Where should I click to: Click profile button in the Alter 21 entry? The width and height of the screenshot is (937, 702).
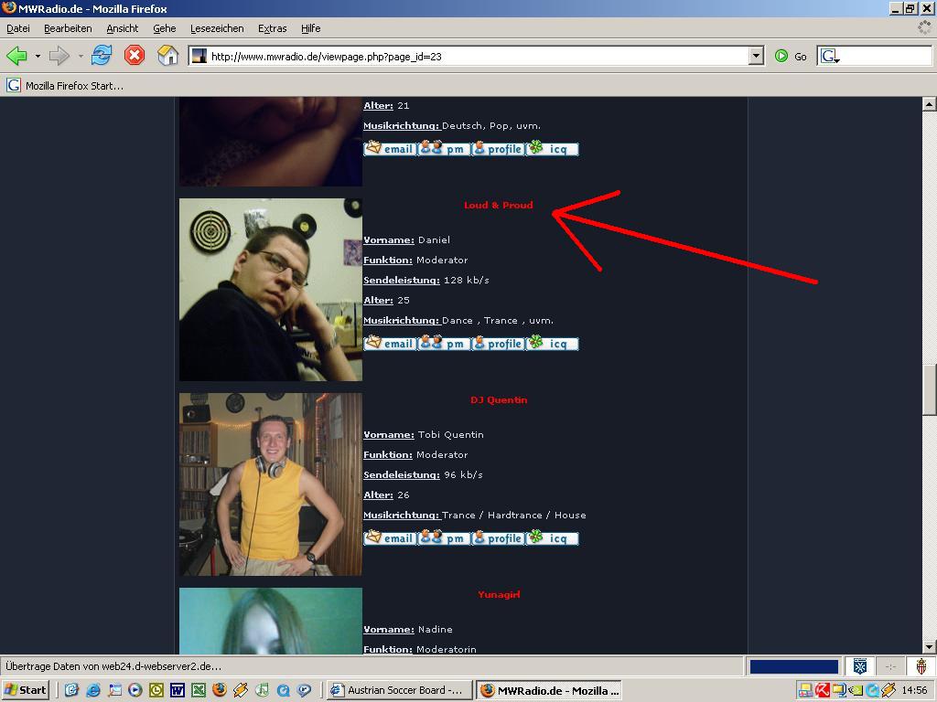(x=498, y=149)
